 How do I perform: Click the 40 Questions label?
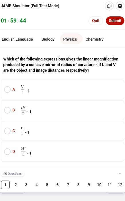(x=13, y=174)
